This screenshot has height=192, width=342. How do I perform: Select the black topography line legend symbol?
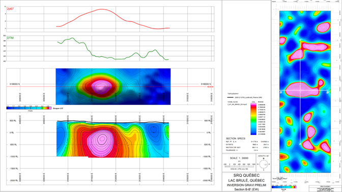tap(230, 97)
